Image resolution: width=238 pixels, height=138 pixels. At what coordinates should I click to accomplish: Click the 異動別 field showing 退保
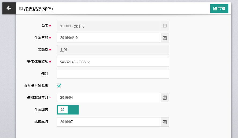(113, 50)
